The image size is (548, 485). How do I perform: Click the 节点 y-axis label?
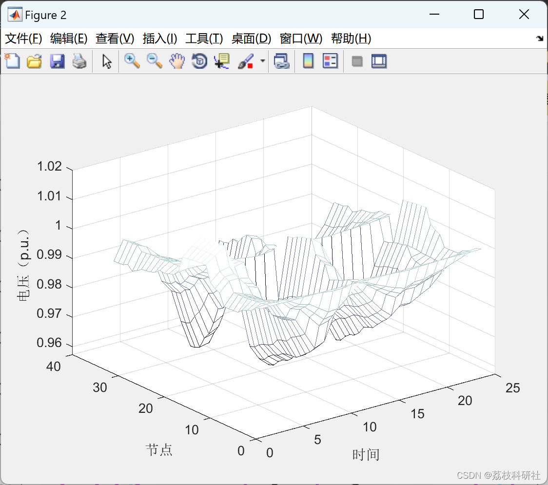coord(159,449)
